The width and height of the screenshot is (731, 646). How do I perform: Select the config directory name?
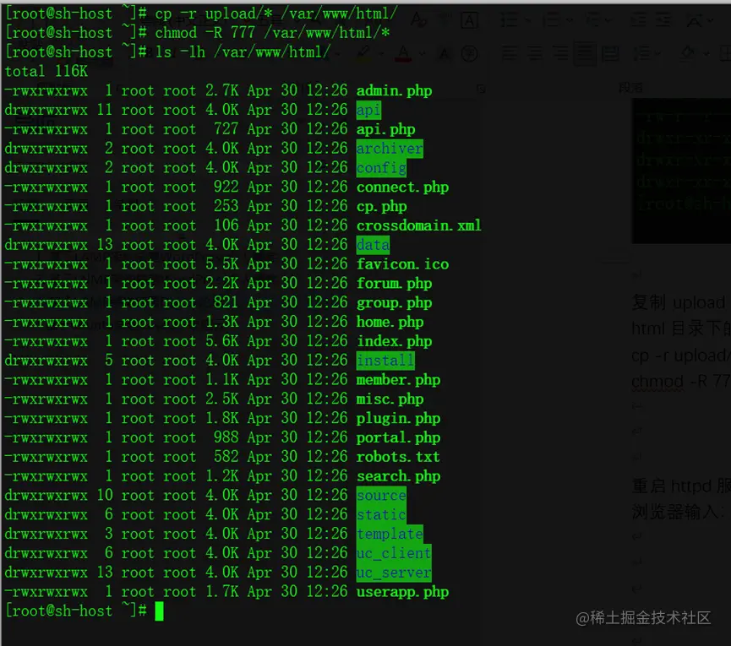pos(381,168)
